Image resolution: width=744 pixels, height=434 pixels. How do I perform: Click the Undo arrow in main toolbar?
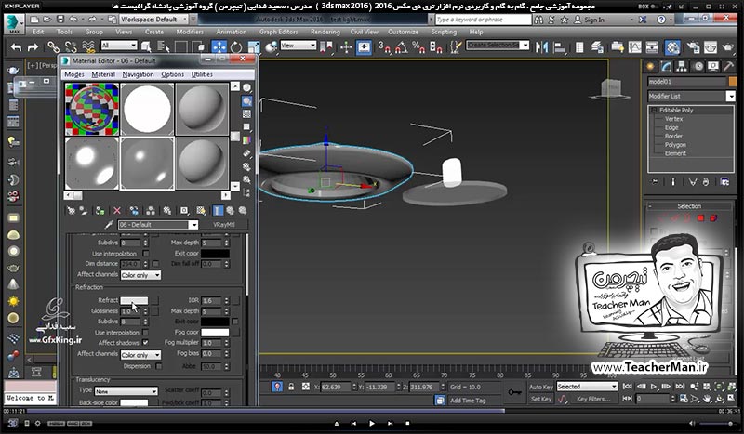16,47
